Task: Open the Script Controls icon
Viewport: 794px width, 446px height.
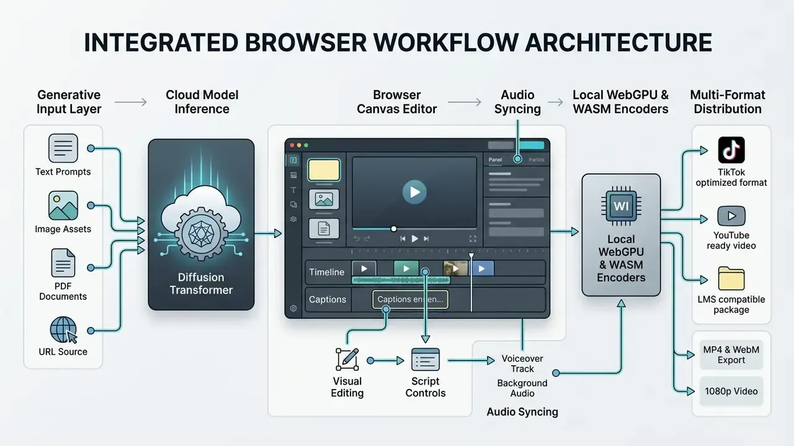Action: tap(426, 360)
